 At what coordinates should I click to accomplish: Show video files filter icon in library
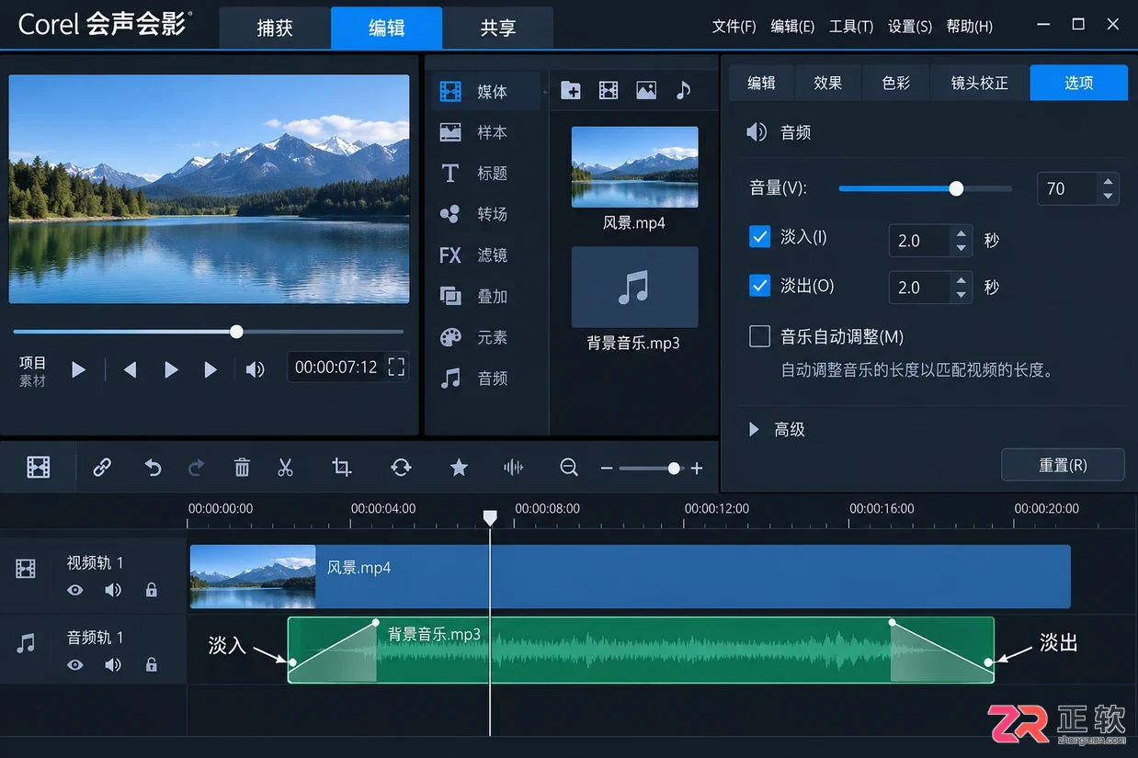point(609,90)
